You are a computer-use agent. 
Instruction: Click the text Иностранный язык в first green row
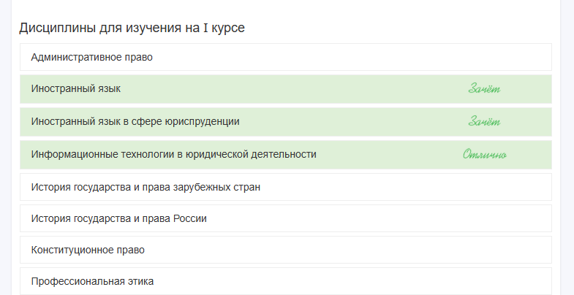tap(76, 89)
